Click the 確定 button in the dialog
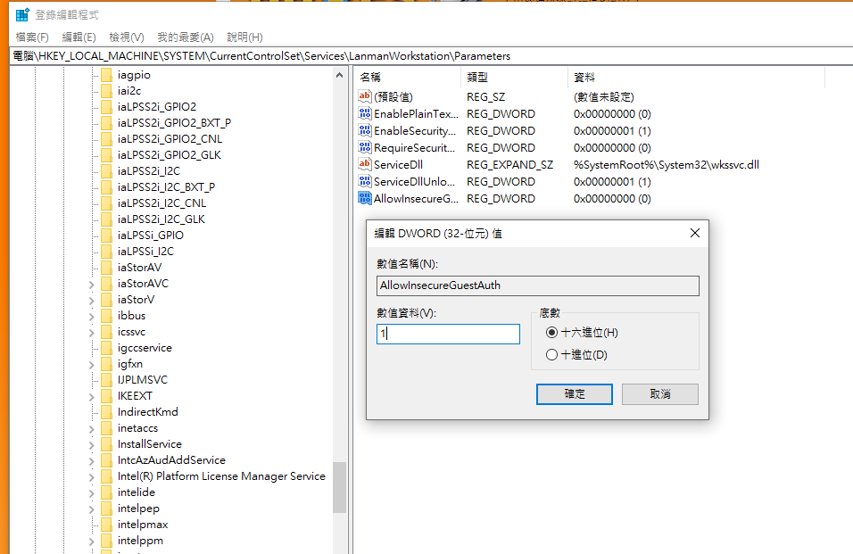Screen dimensions: 853x554 (574, 393)
